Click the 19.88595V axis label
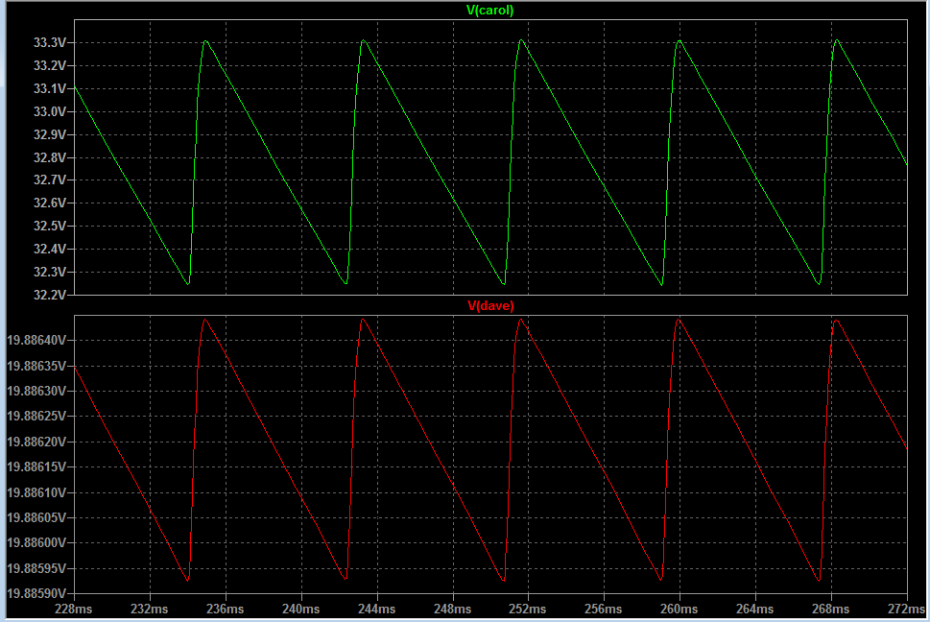The image size is (930, 622). [36, 568]
